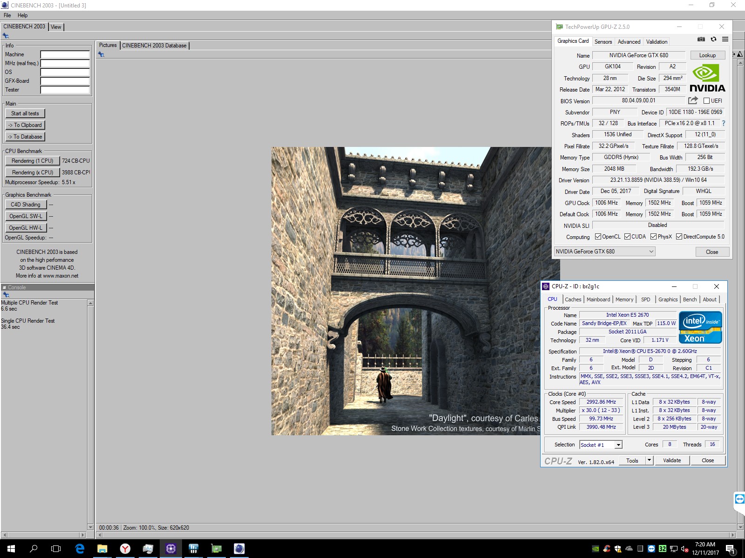Viewport: 745px width, 558px height.
Task: Click the Bus Interface question mark icon
Action: click(723, 123)
